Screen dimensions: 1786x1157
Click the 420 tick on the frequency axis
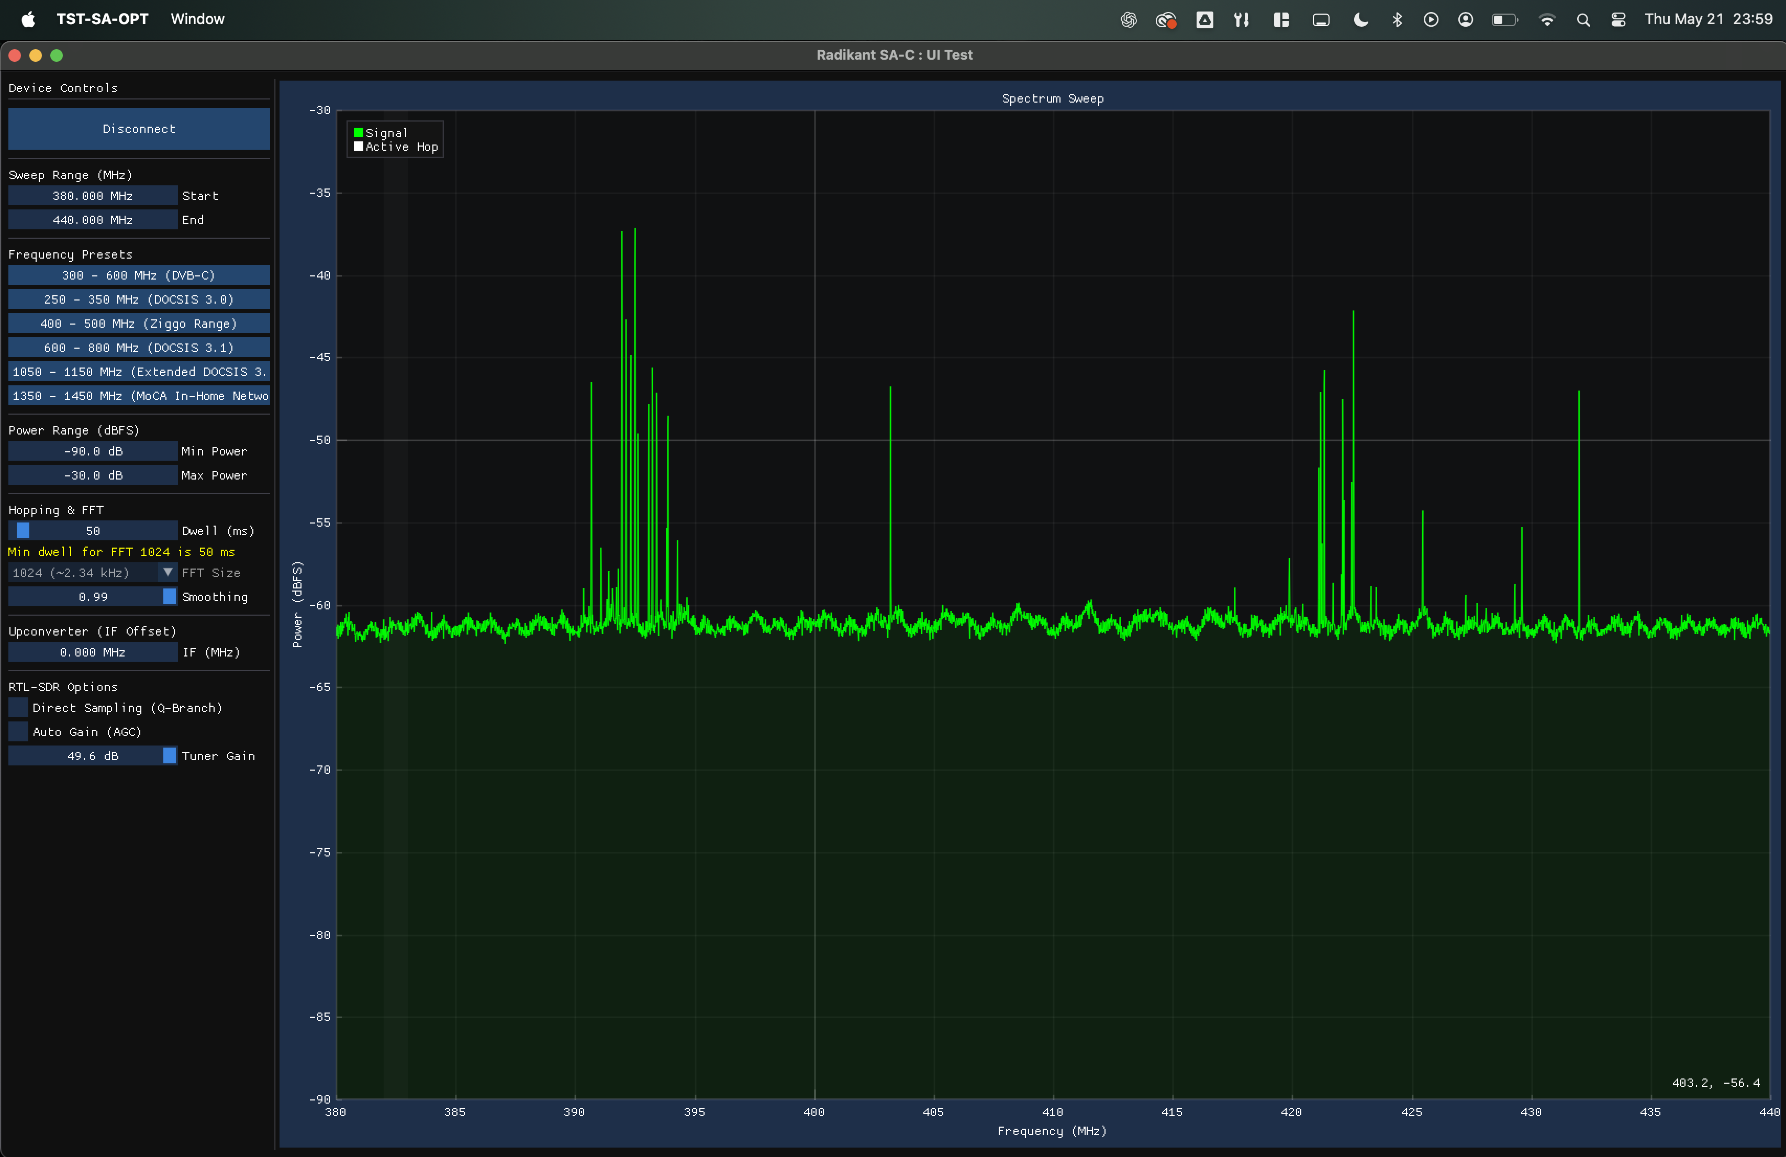(1291, 1111)
